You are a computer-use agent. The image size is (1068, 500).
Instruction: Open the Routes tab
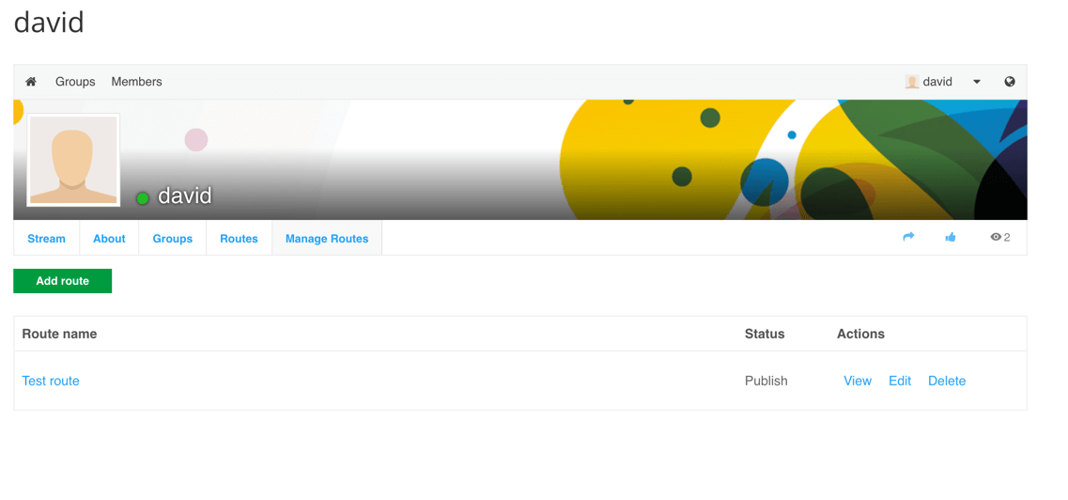pyautogui.click(x=239, y=239)
